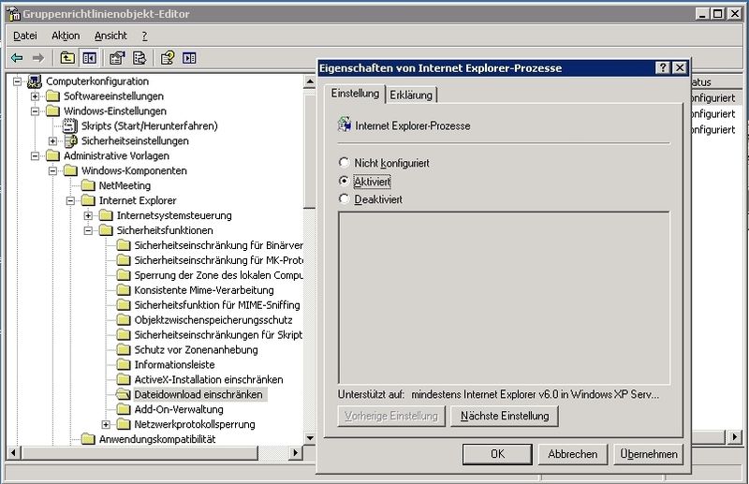Select the Nicht konfiguriert radio button
Image resolution: width=749 pixels, height=484 pixels.
tap(344, 163)
